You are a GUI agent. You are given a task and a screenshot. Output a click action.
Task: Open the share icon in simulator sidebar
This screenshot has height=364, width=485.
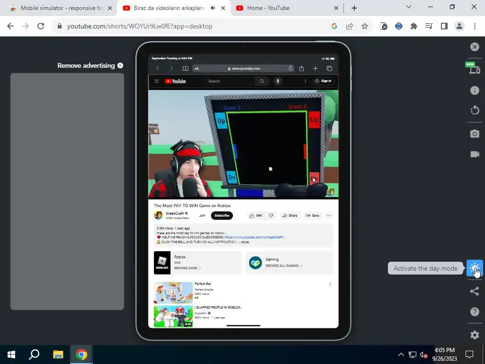coord(475,291)
